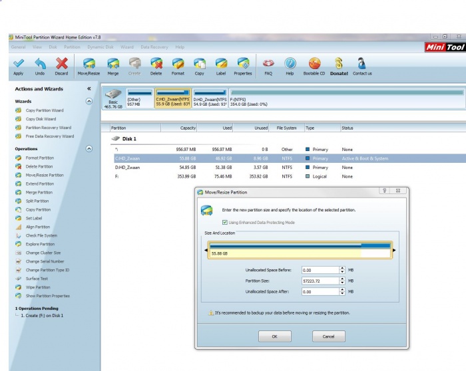This screenshot has width=466, height=371.
Task: Click the Undo toolbar icon
Action: pos(40,64)
